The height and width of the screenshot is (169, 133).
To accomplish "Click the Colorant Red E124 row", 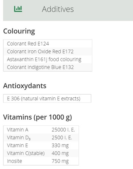I will [48, 44].
